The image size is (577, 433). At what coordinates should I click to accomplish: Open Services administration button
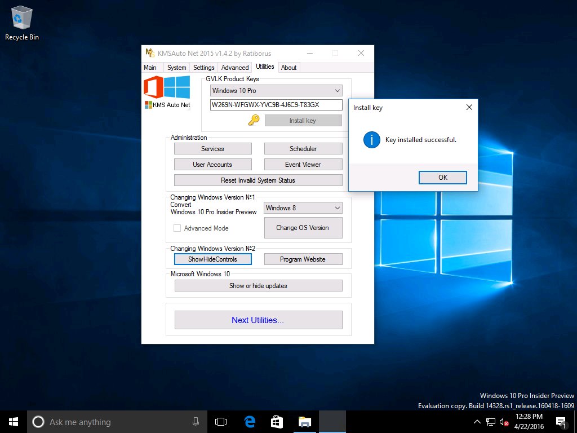click(x=212, y=149)
